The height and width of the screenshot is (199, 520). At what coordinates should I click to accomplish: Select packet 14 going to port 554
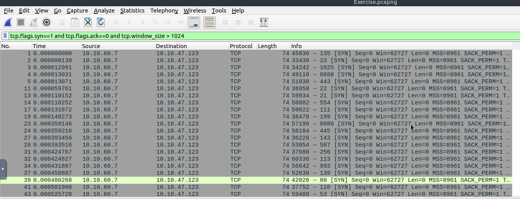(255, 103)
